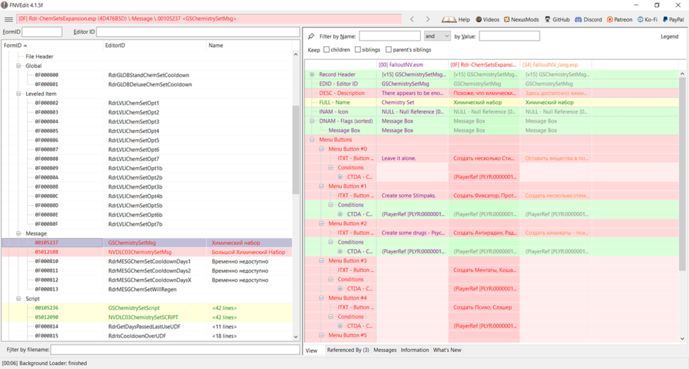Expand the Record Header row
Image resolution: width=689 pixels, height=369 pixels.
[312, 74]
